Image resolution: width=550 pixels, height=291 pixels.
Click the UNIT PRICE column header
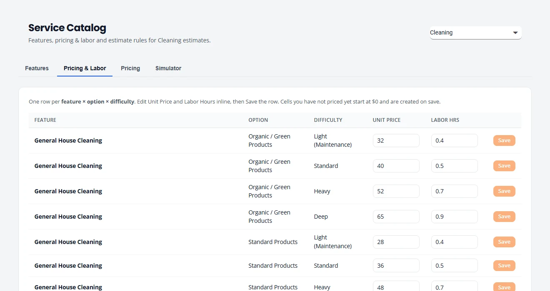tap(387, 120)
